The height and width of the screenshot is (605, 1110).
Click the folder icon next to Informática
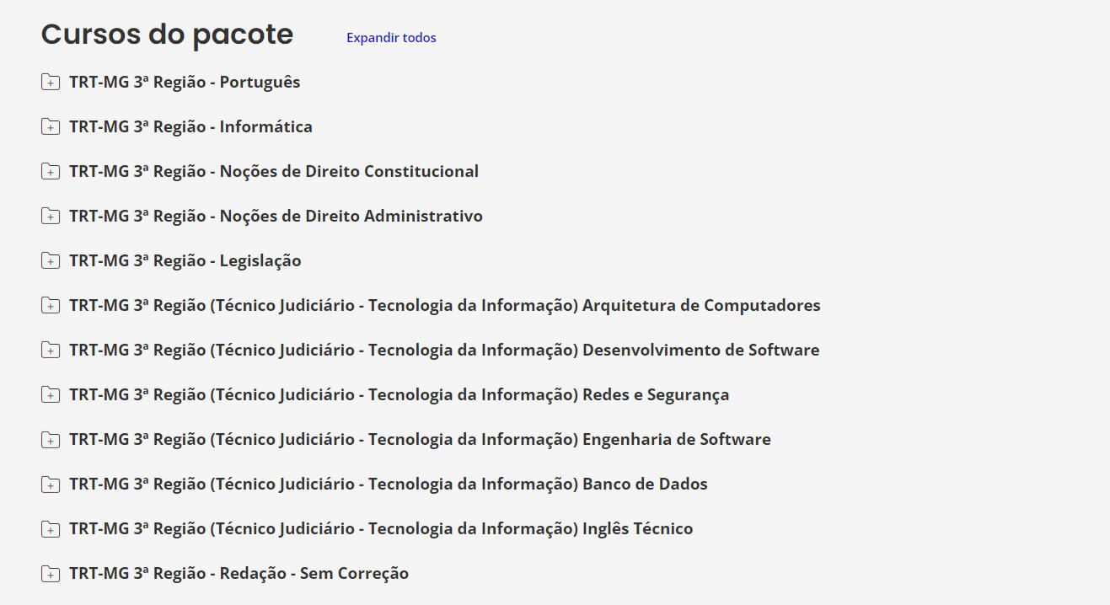51,127
